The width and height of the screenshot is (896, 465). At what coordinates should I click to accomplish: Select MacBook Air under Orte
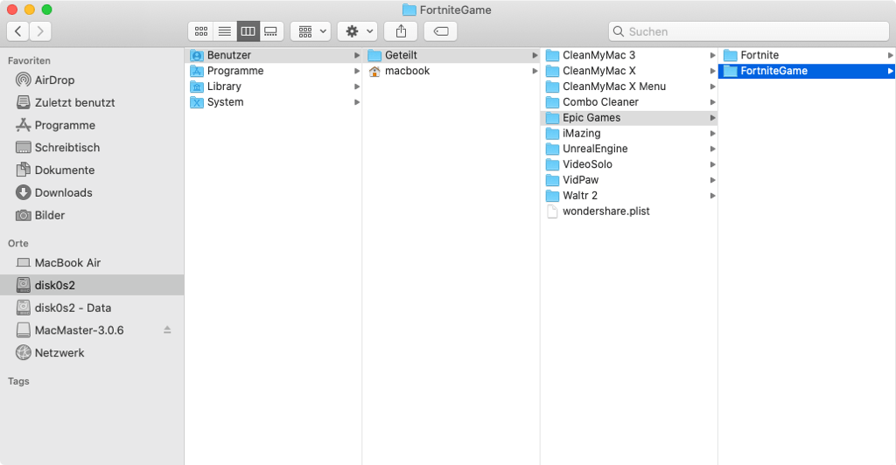[92, 262]
